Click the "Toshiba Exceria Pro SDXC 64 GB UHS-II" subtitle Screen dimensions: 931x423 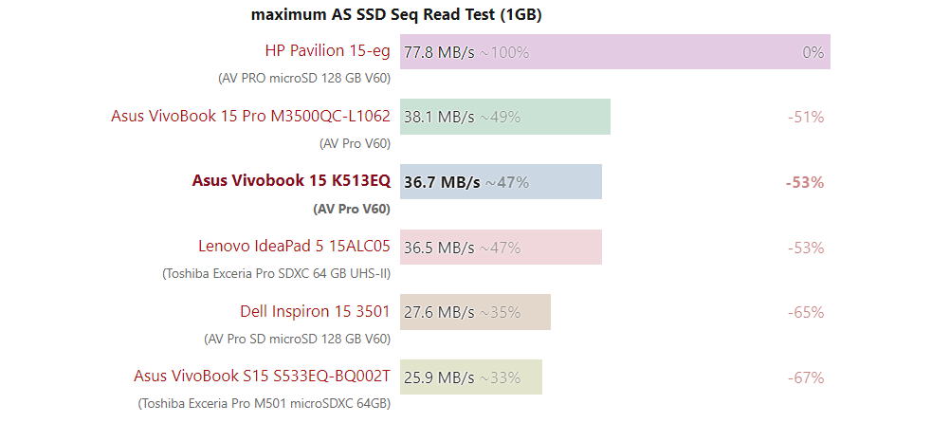pos(276,273)
